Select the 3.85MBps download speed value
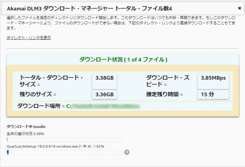This screenshot has height=167, width=245. coord(213,81)
